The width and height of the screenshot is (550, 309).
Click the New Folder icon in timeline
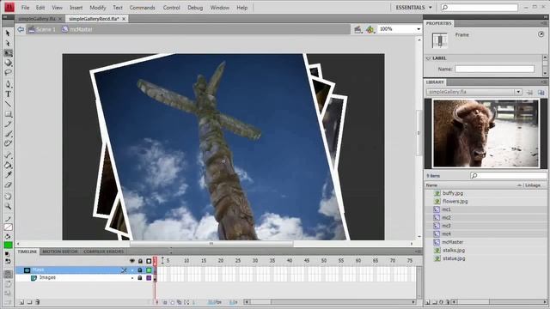coord(29,301)
